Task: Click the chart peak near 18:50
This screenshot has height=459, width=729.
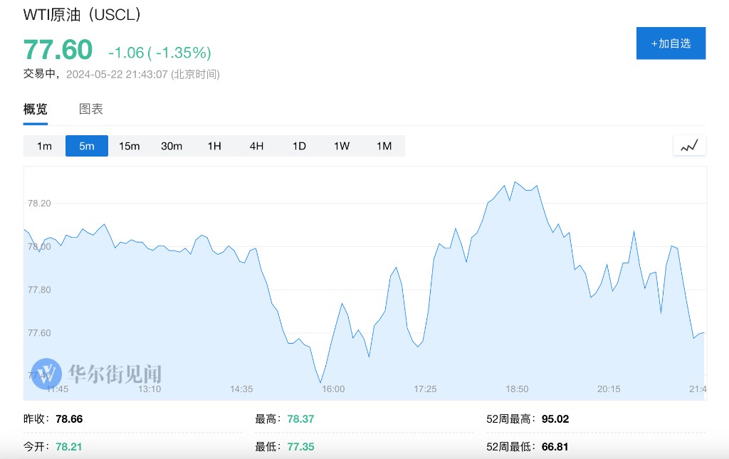Action: tap(515, 182)
